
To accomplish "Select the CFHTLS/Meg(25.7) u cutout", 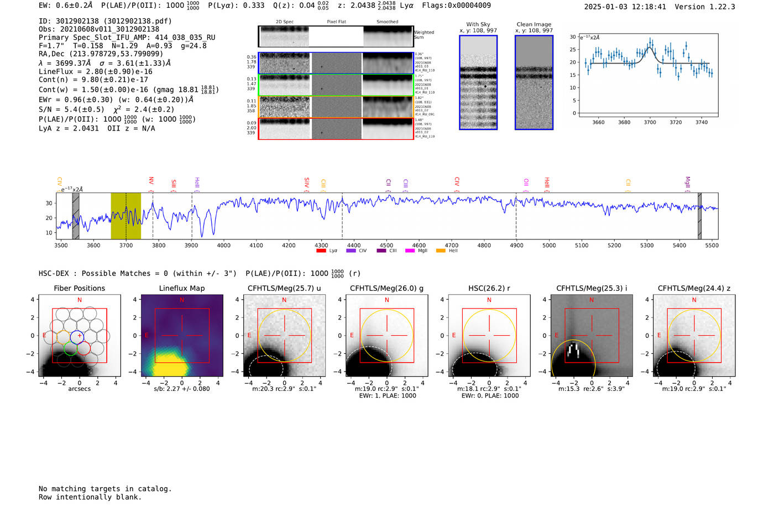I will click(x=284, y=335).
